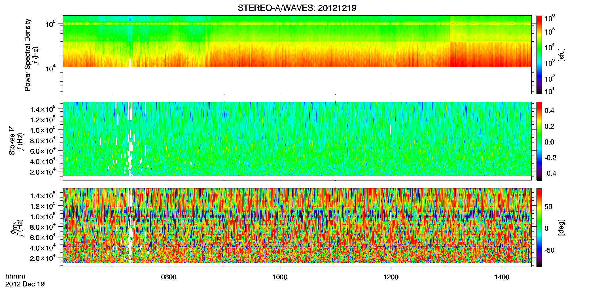Click the 10^3 label on the sfu color bar
594x306 pixels.
coord(550,63)
